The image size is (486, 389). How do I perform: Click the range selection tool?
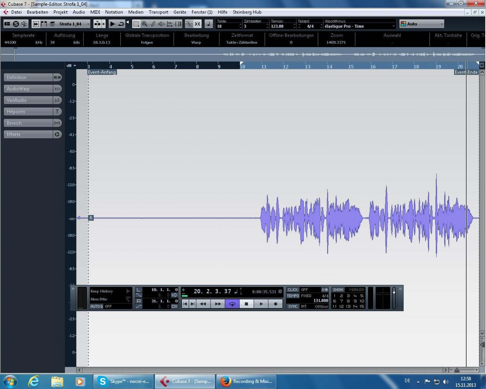tap(136, 24)
